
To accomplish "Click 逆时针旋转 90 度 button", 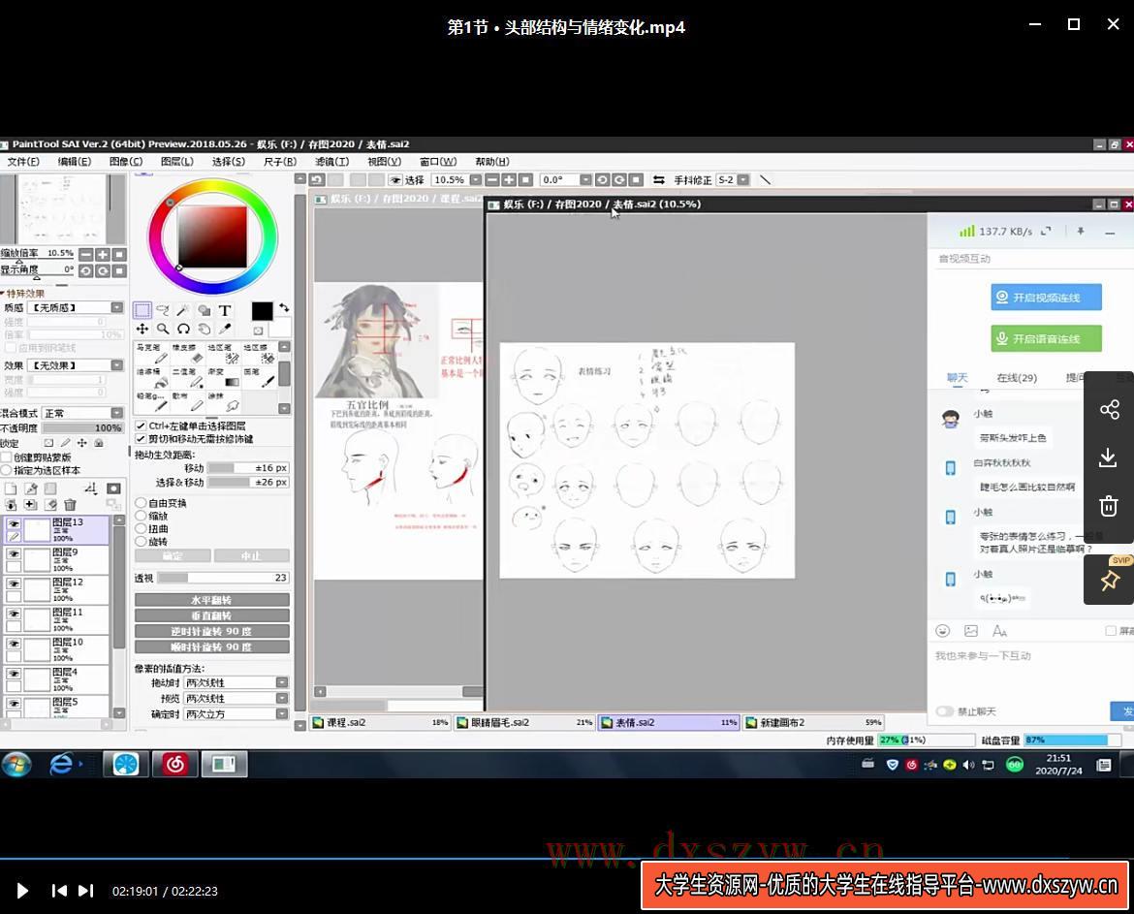I will coord(212,631).
